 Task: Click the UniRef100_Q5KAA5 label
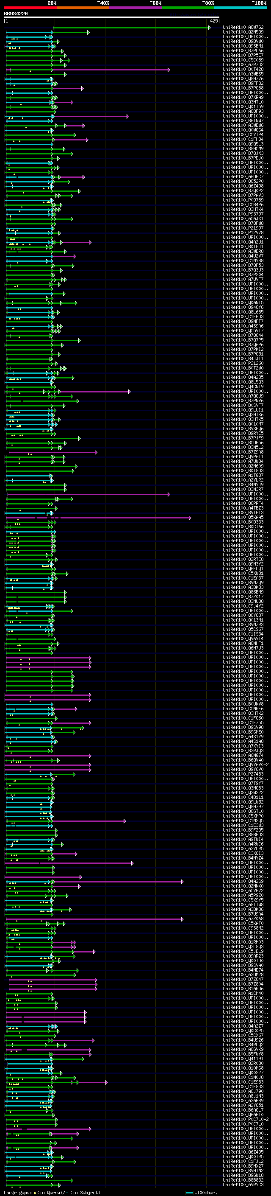click(x=243, y=517)
